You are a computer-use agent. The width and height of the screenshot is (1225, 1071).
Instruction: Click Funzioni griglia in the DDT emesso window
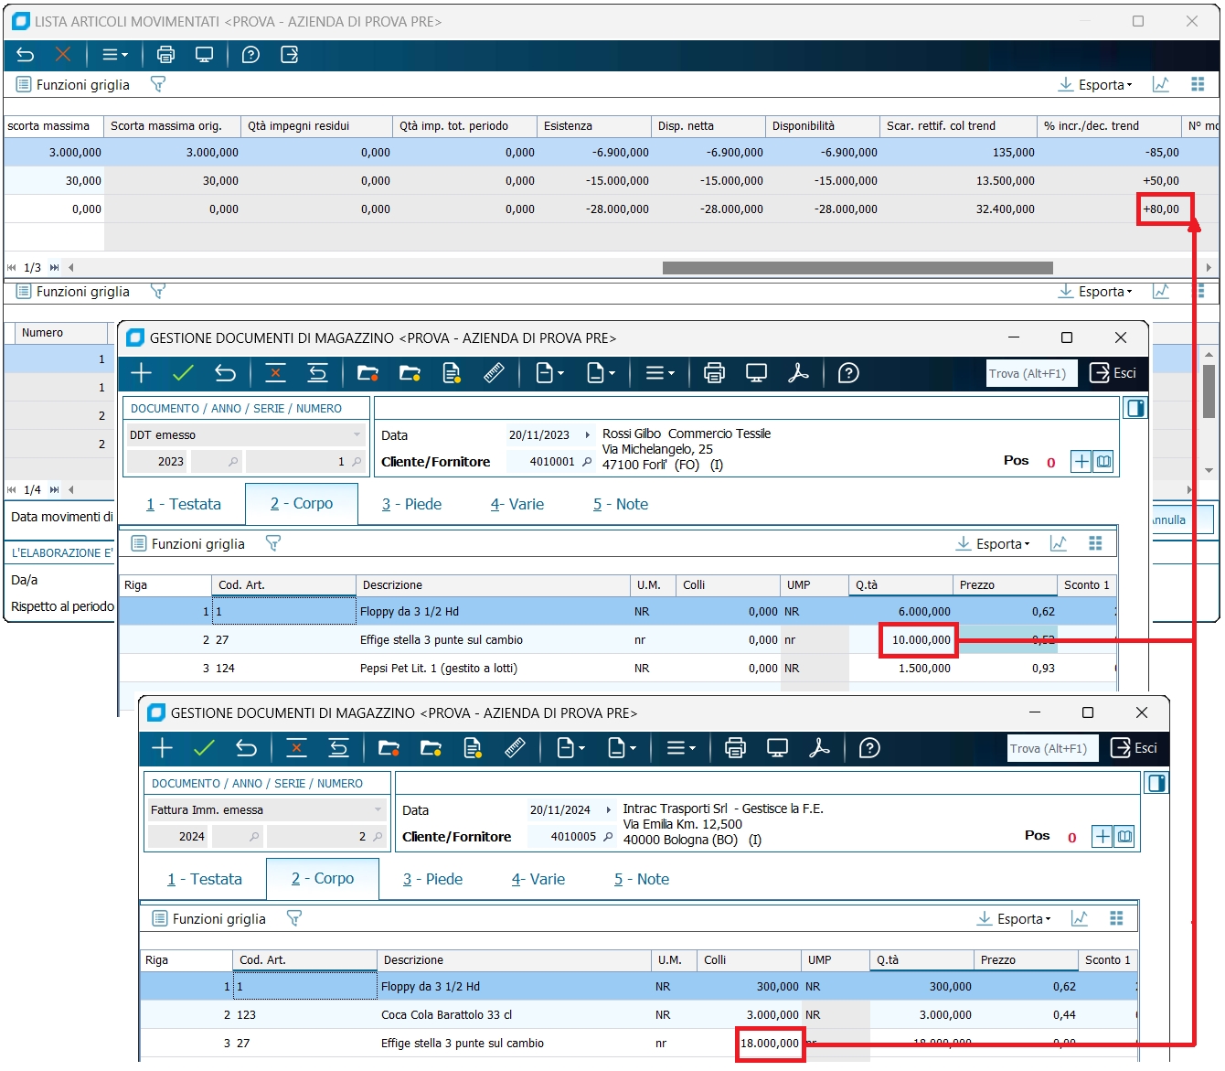coord(188,543)
